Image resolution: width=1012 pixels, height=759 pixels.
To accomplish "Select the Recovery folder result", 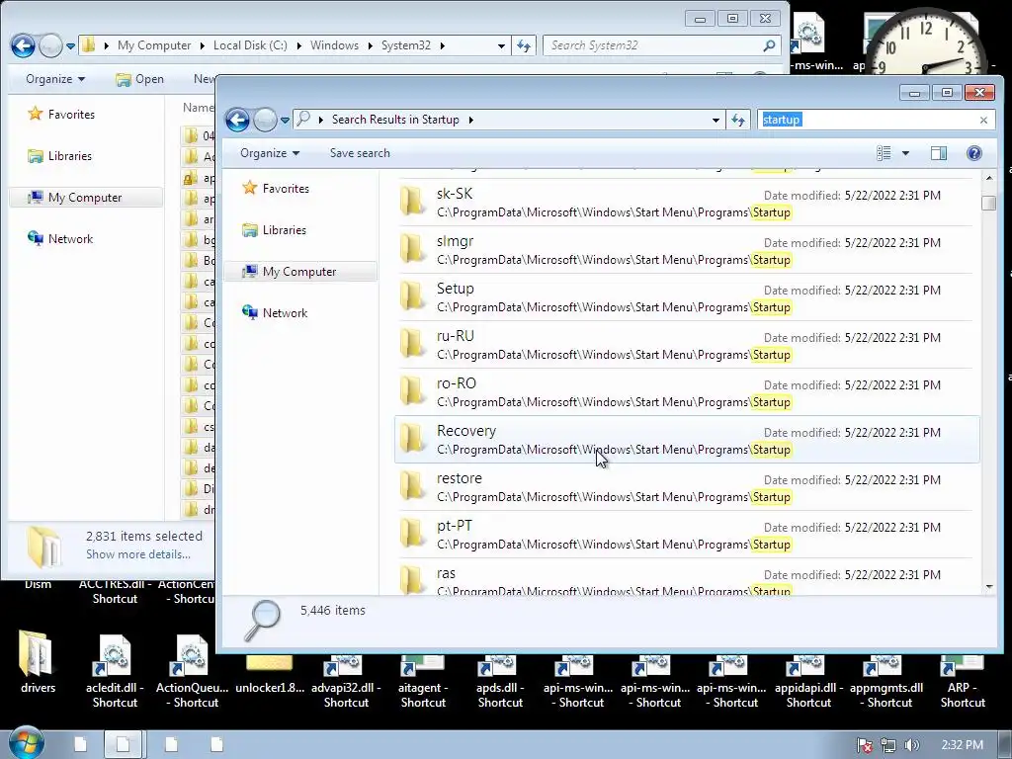I will tap(686, 440).
